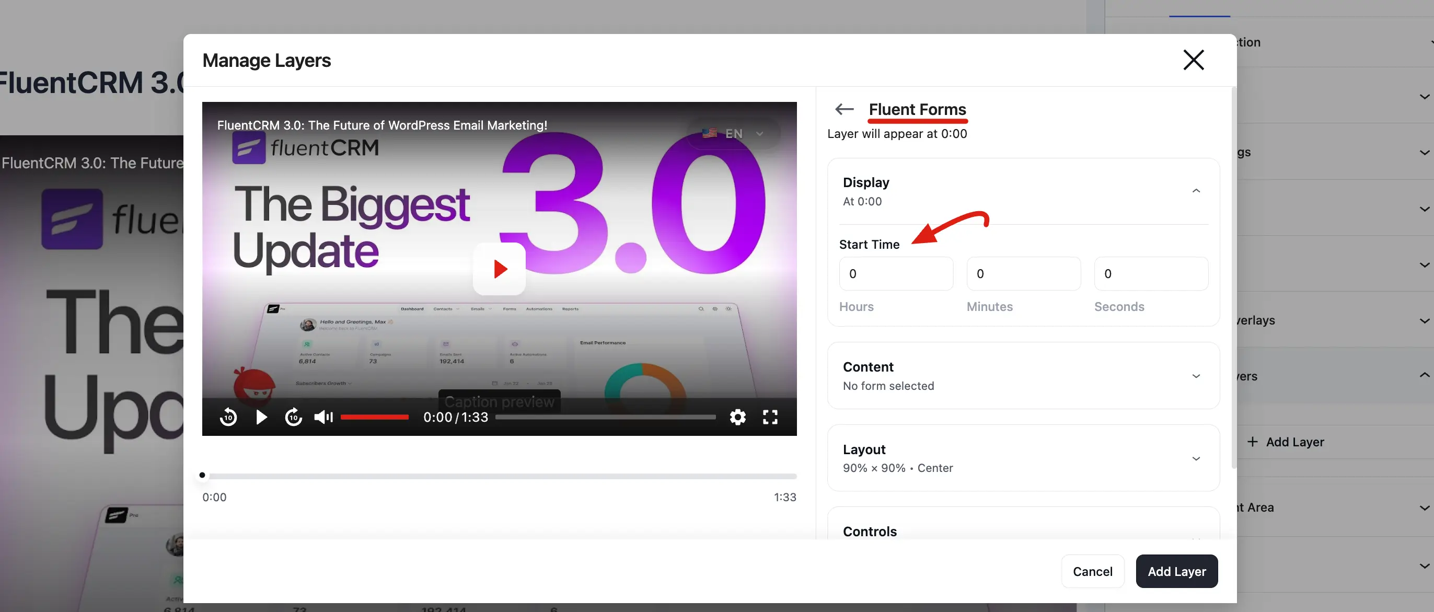Image resolution: width=1434 pixels, height=612 pixels.
Task: Skip forward 10 seconds in the video
Action: [x=293, y=417]
